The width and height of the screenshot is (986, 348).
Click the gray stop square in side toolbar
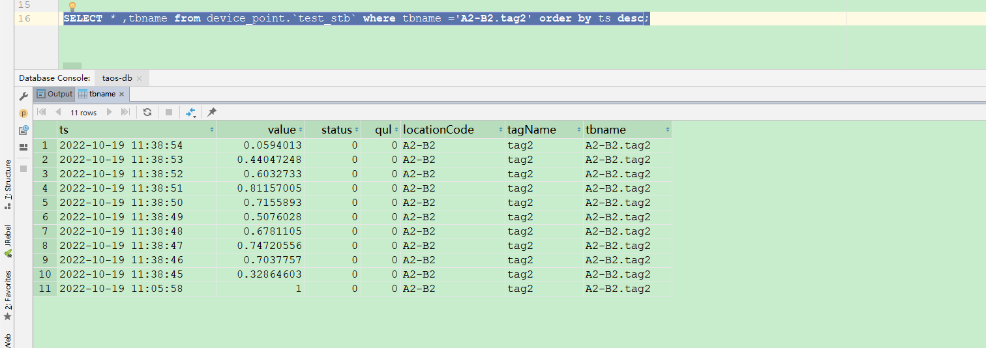point(23,168)
